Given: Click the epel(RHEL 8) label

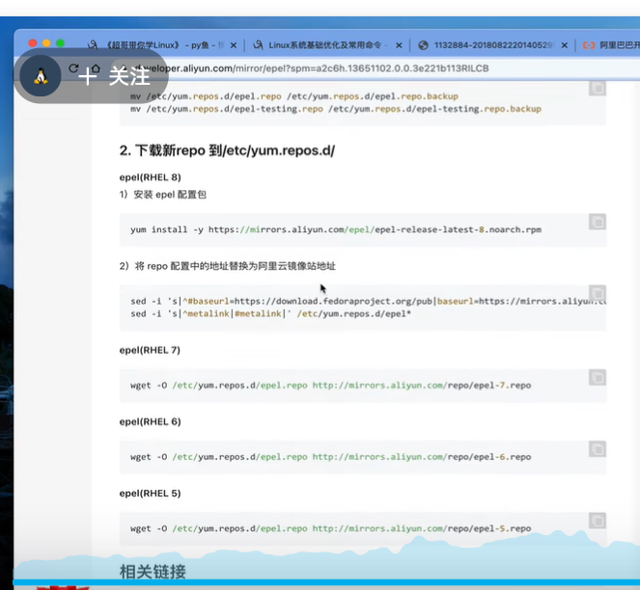Looking at the screenshot, I should coord(150,177).
